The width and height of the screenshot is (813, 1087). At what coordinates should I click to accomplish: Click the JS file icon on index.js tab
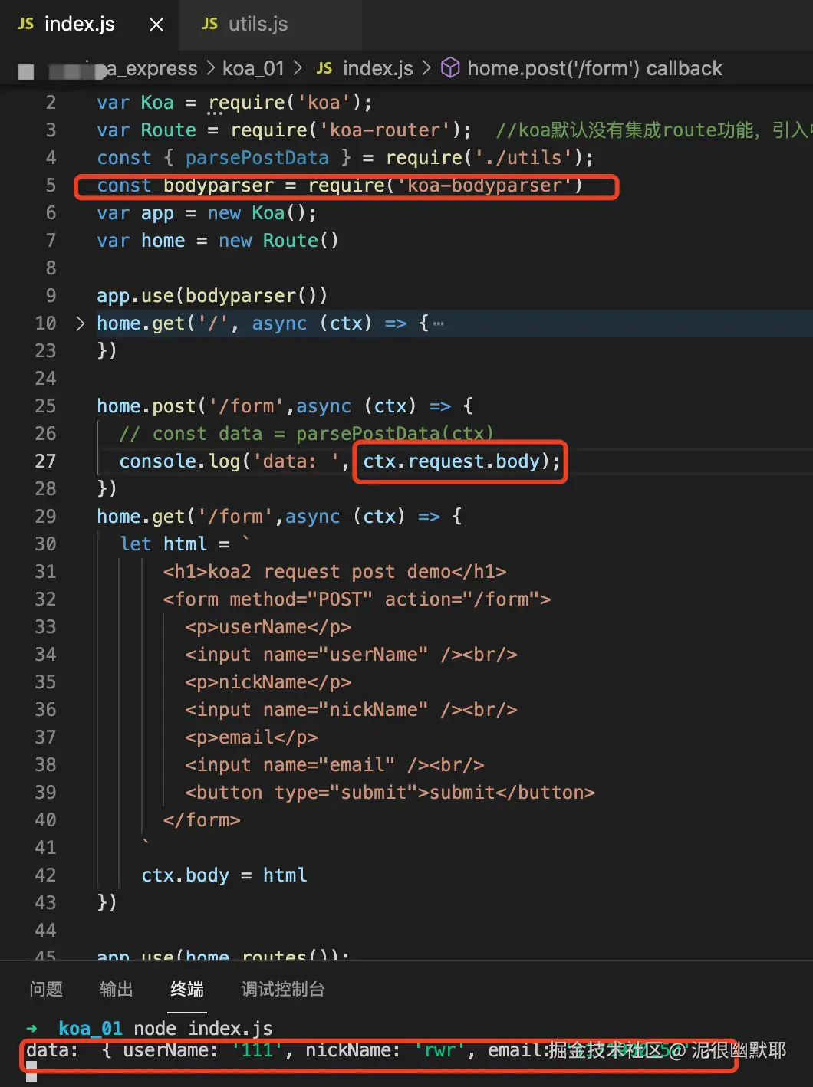[25, 24]
